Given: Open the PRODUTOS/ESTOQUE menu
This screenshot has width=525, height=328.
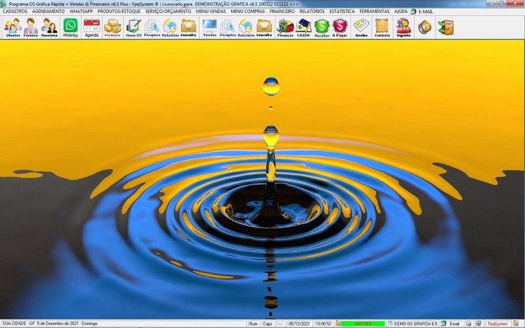Looking at the screenshot, I should tap(119, 11).
